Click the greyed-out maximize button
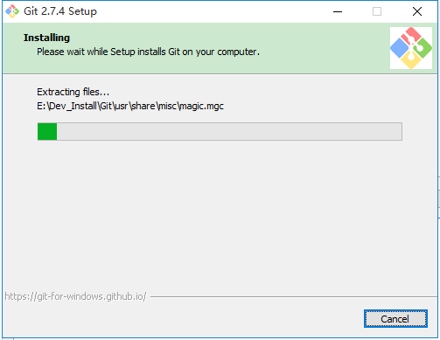This screenshot has height=340, width=440. pyautogui.click(x=377, y=11)
